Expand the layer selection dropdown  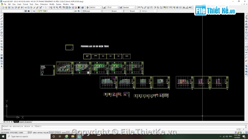[x=55, y=11]
